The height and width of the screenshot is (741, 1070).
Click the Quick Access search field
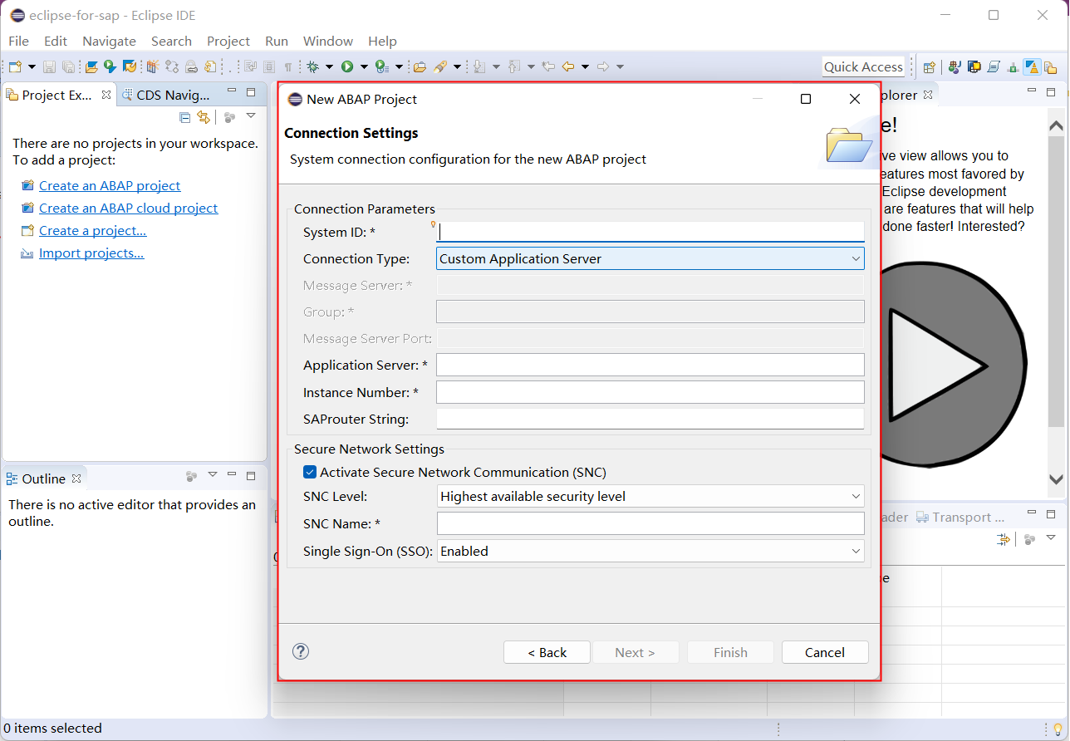tap(863, 67)
